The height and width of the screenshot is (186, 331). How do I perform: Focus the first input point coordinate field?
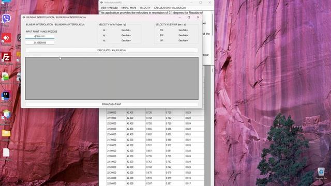point(40,37)
